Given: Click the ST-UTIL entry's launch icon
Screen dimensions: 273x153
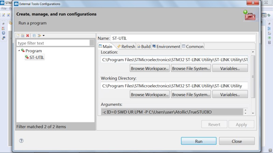Looking at the screenshot, I should click(27, 57).
